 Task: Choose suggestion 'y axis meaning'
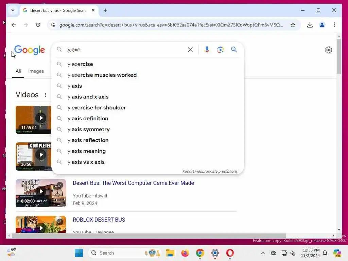click(x=147, y=151)
